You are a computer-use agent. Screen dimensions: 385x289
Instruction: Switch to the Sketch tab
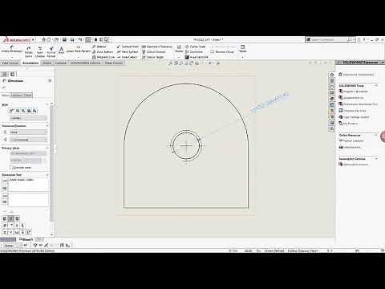(47, 63)
